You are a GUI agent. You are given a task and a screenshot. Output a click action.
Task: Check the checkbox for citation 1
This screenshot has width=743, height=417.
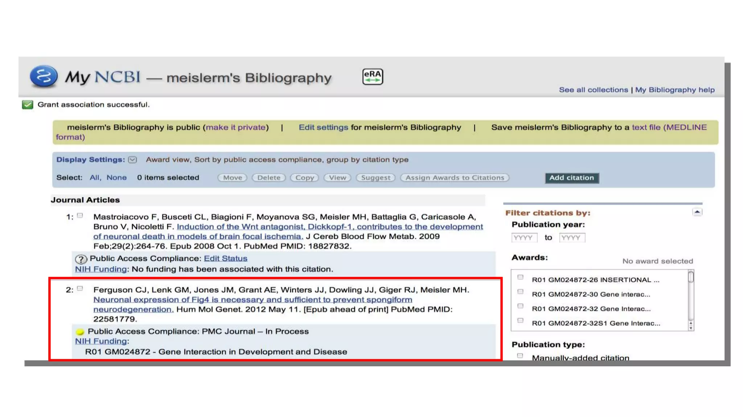coord(80,216)
